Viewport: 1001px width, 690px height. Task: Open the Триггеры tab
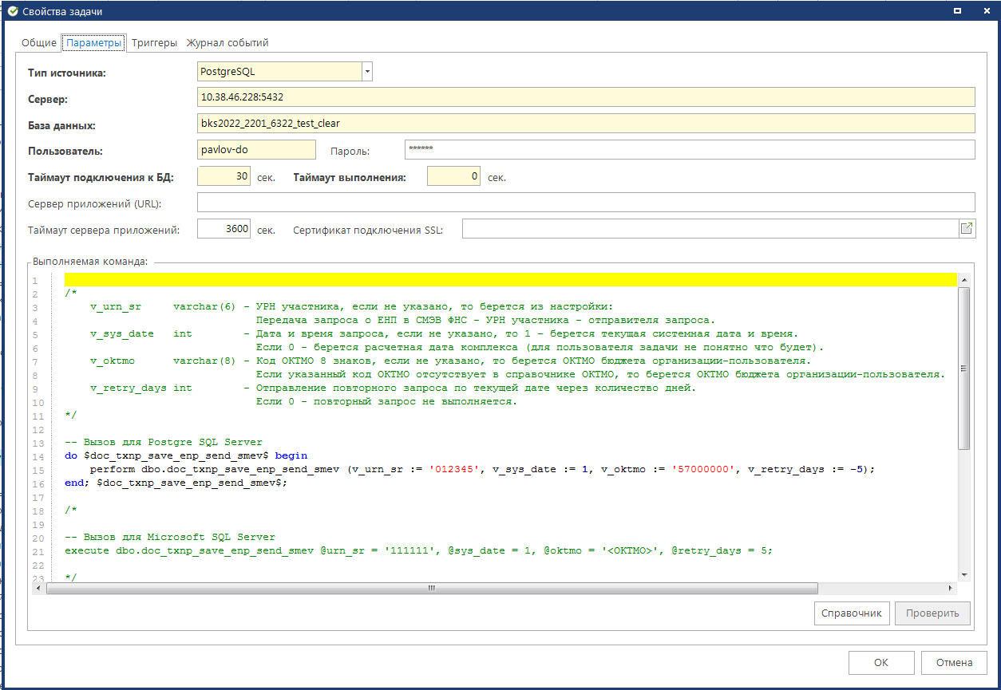click(154, 43)
